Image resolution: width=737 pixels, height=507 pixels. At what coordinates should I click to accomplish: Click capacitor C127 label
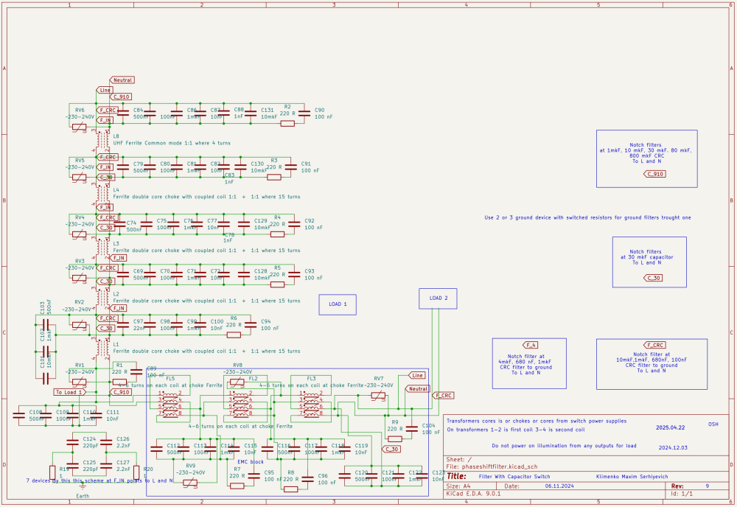click(x=123, y=463)
